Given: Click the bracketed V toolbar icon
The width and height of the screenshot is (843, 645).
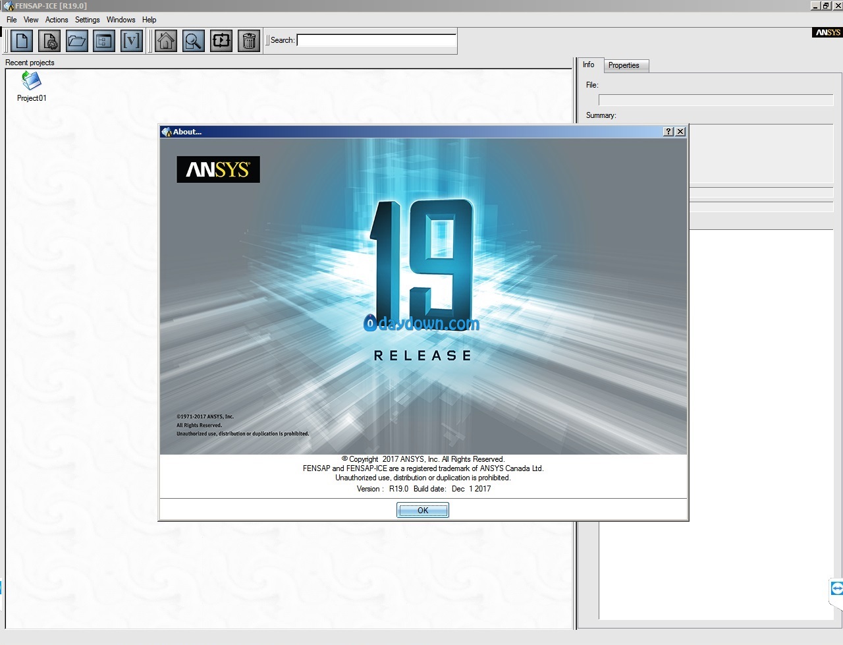Looking at the screenshot, I should (132, 41).
